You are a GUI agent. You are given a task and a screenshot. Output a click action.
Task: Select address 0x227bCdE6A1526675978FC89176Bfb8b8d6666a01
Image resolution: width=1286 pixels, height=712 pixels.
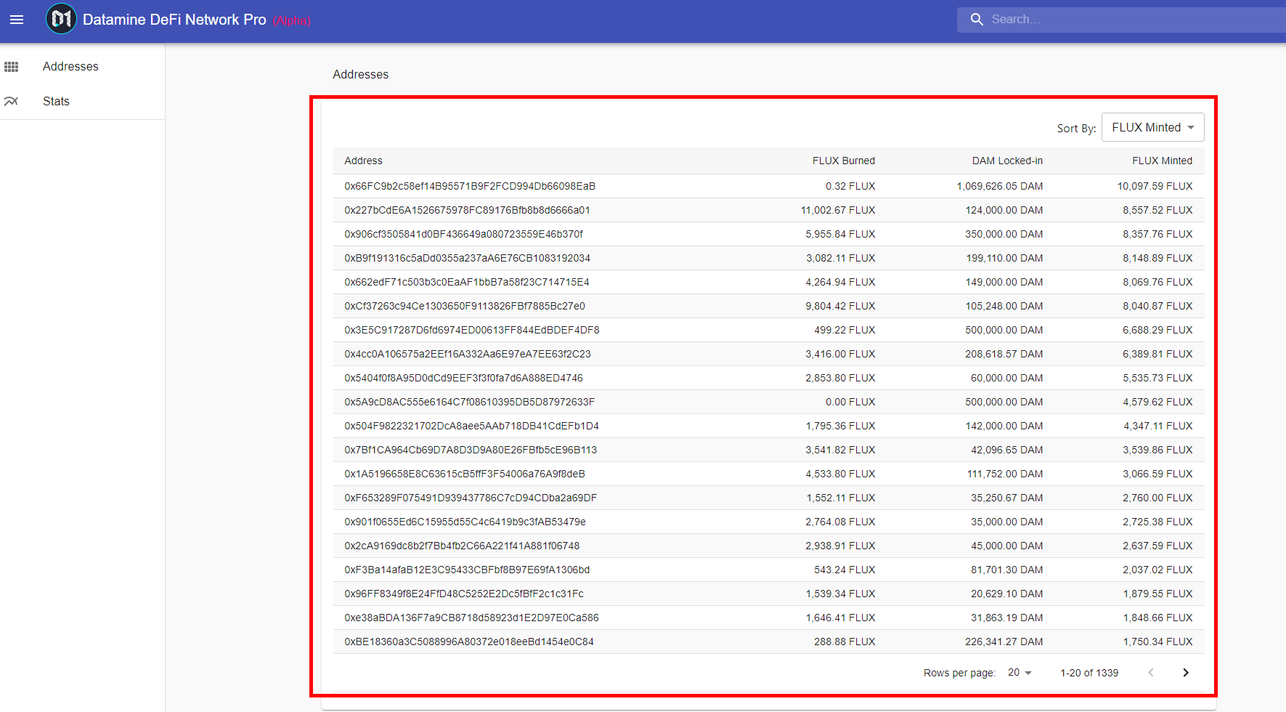[x=467, y=210]
